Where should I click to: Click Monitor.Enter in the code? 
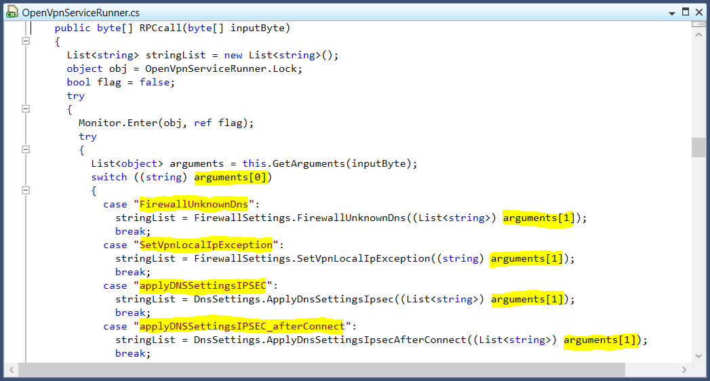click(x=118, y=123)
